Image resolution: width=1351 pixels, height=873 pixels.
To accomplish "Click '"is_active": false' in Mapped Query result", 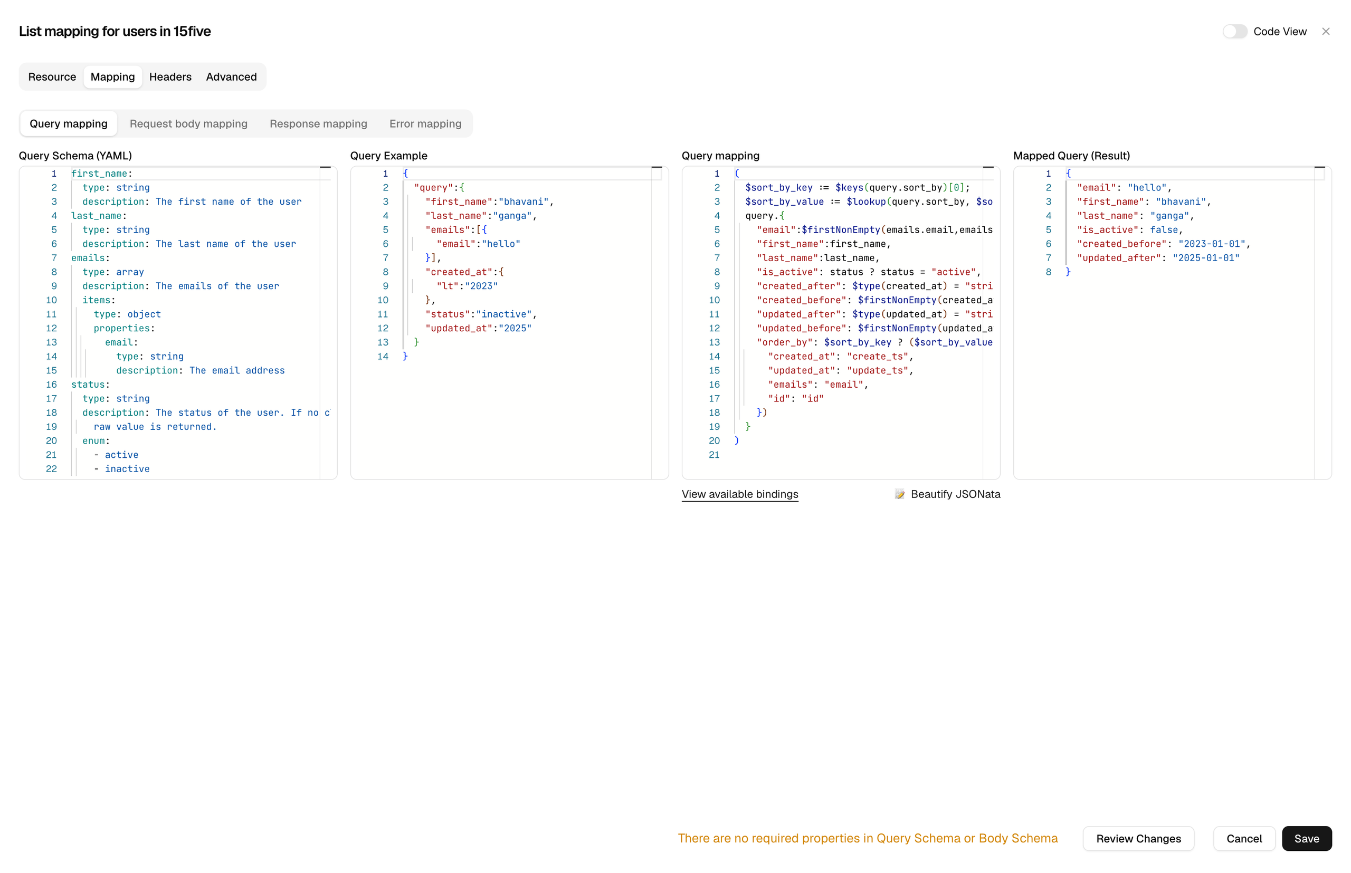I will 1129,229.
